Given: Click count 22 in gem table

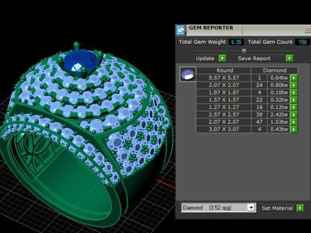Looking at the screenshot, I should point(259,100).
